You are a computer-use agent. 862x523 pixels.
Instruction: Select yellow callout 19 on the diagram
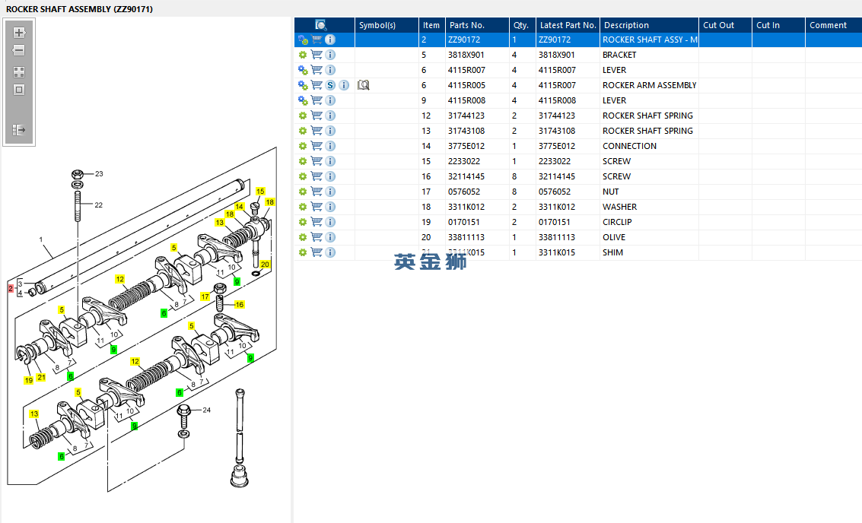click(29, 380)
